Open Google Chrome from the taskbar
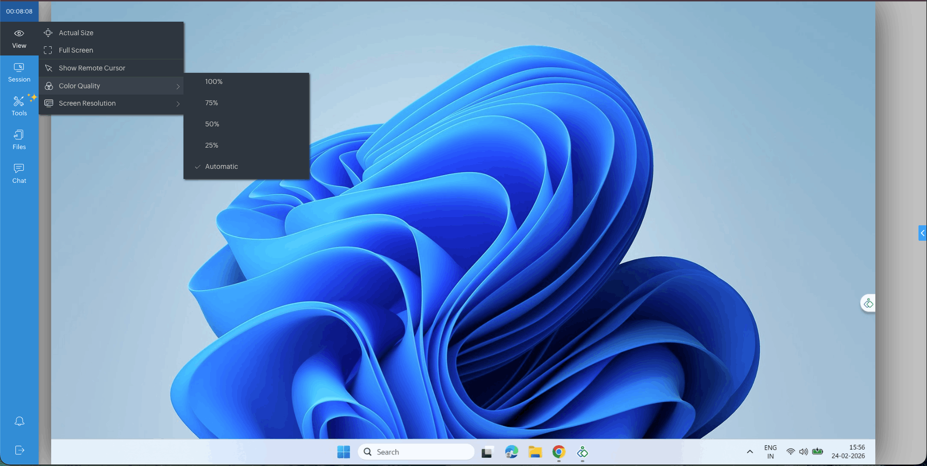 coord(559,452)
